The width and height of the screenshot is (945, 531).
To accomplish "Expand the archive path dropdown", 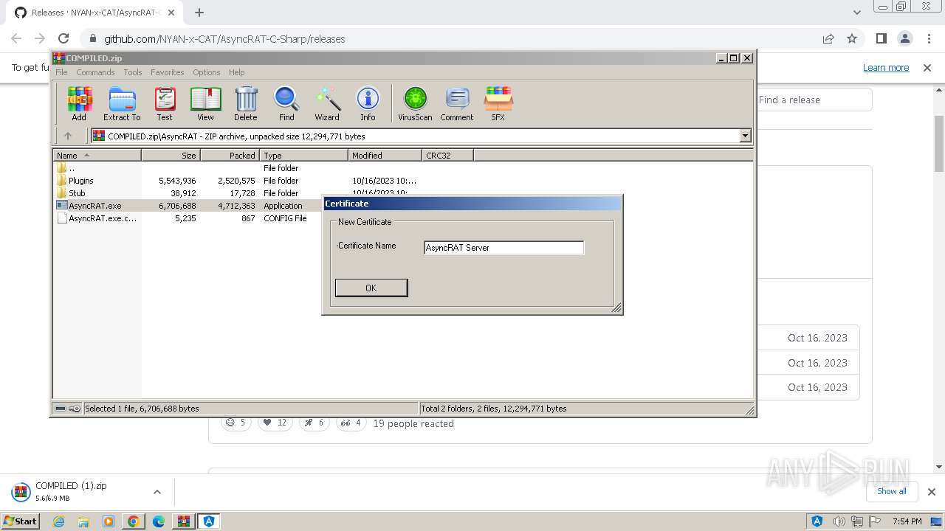I will click(x=745, y=136).
